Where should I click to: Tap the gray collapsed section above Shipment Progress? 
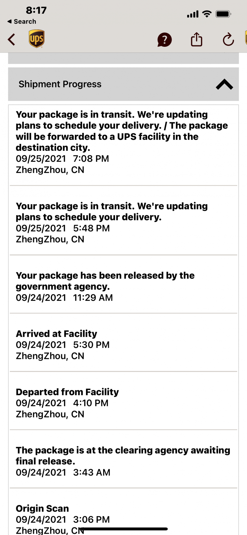pos(123,58)
